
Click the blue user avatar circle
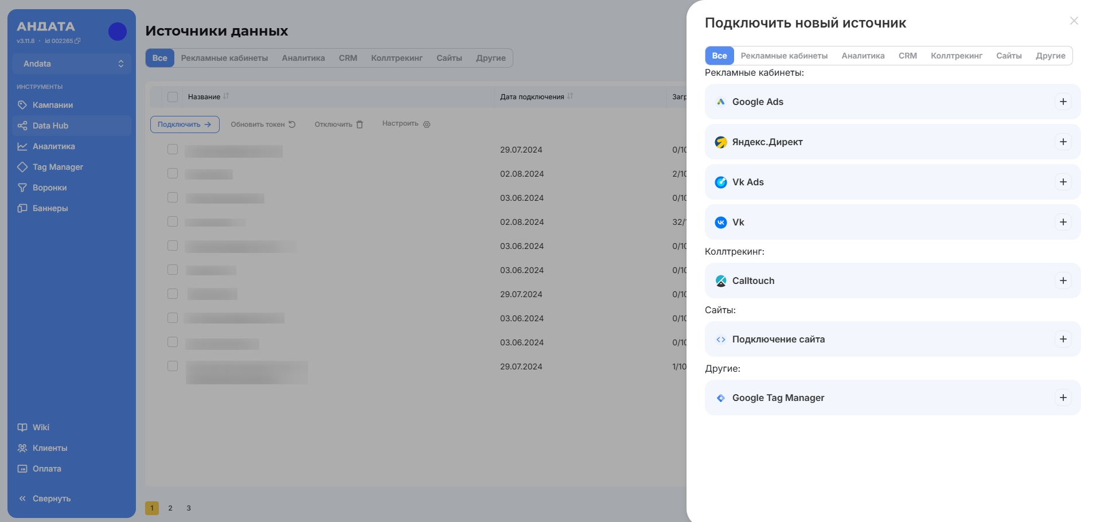[118, 32]
